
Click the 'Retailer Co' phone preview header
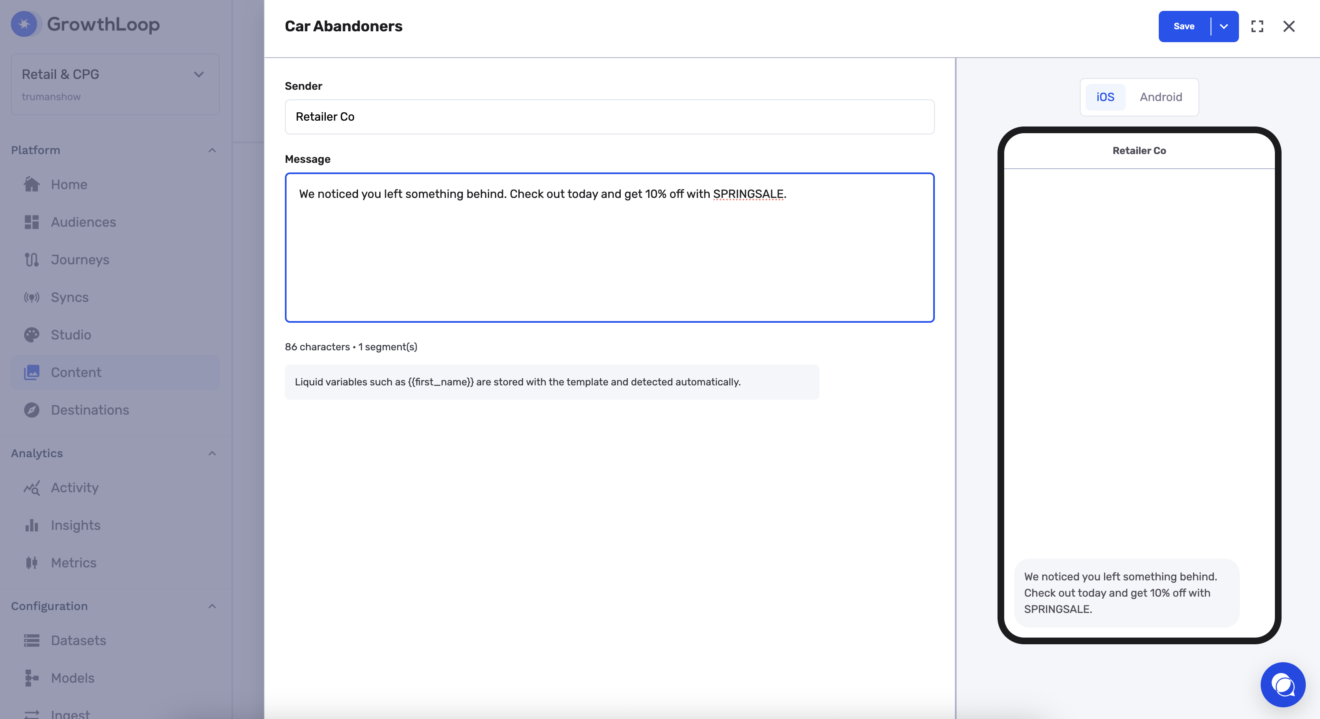(1139, 151)
